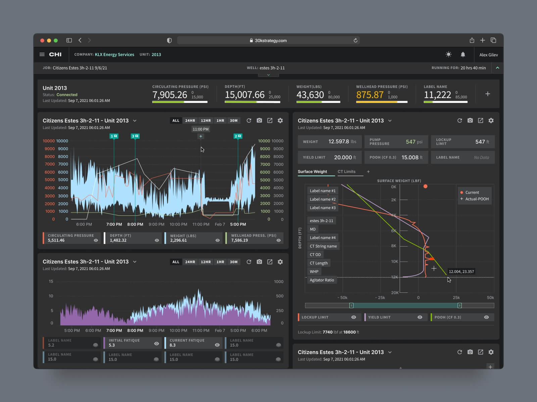Collapse the job info bar chevron

click(x=497, y=68)
